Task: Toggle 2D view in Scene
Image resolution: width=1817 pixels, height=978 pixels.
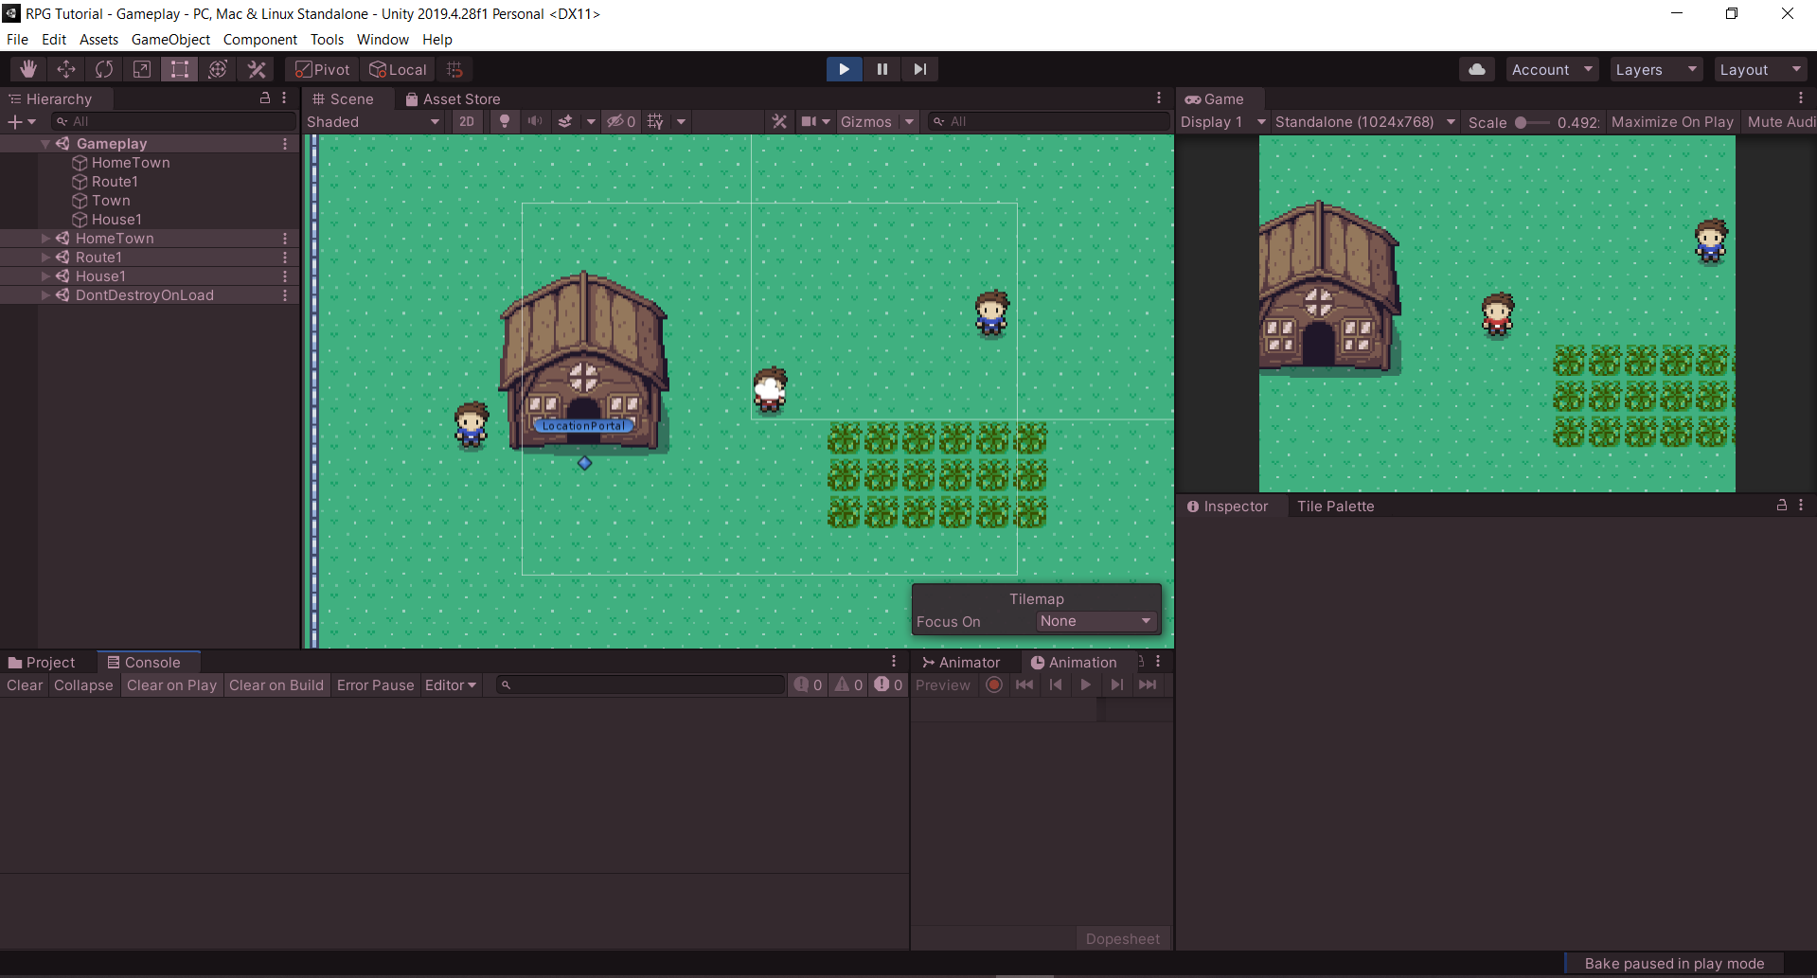Action: coord(467,121)
